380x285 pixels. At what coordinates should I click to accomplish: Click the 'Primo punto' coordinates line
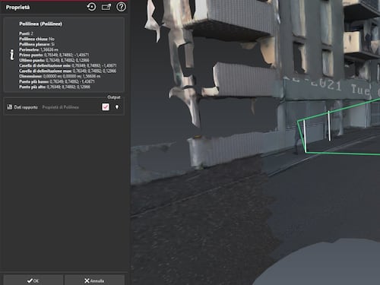point(54,55)
